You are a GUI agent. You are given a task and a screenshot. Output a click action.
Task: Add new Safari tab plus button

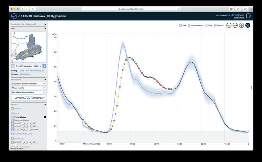point(251,10)
